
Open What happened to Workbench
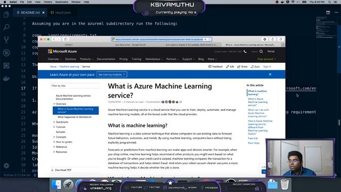[x=75, y=117]
